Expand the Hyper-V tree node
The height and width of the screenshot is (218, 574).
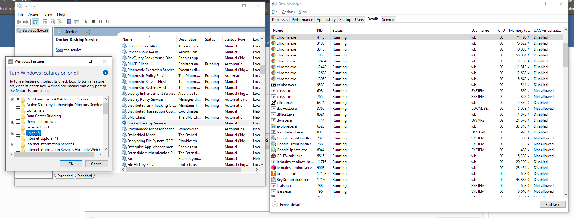click(12, 133)
